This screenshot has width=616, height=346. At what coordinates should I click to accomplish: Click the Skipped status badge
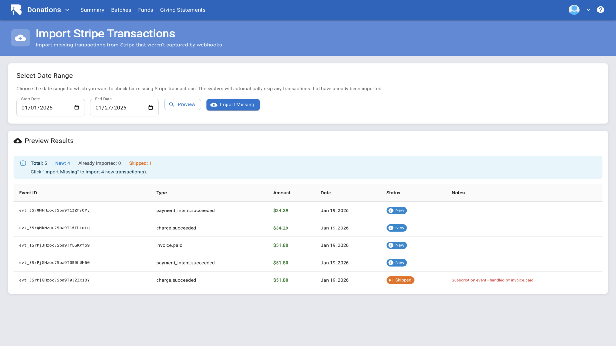(400, 280)
